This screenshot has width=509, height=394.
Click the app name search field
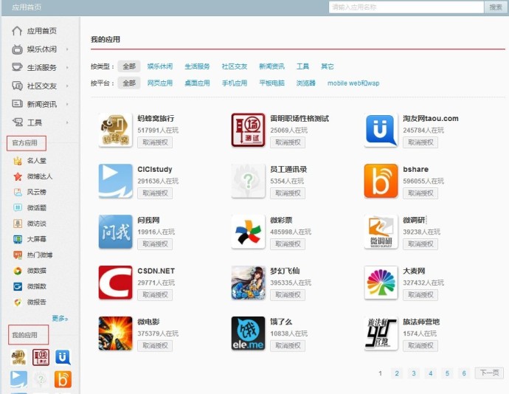(x=406, y=7)
